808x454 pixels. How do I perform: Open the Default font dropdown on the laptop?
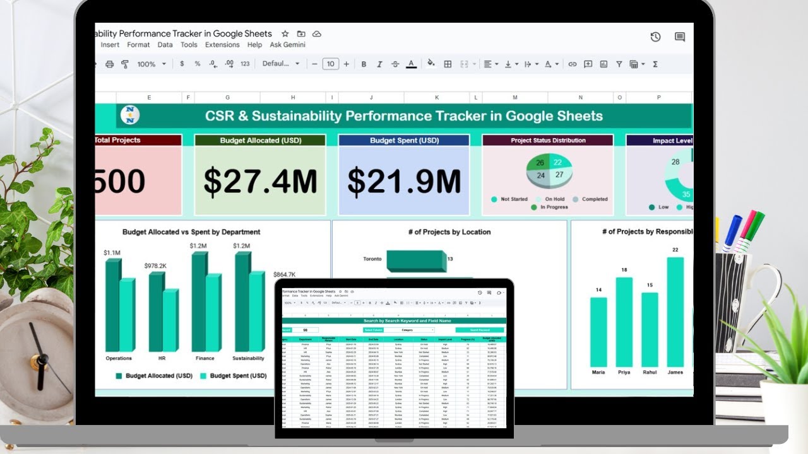[281, 64]
